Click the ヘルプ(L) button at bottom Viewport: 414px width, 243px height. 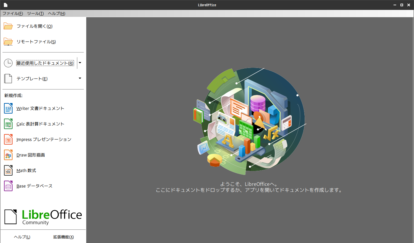click(22, 237)
